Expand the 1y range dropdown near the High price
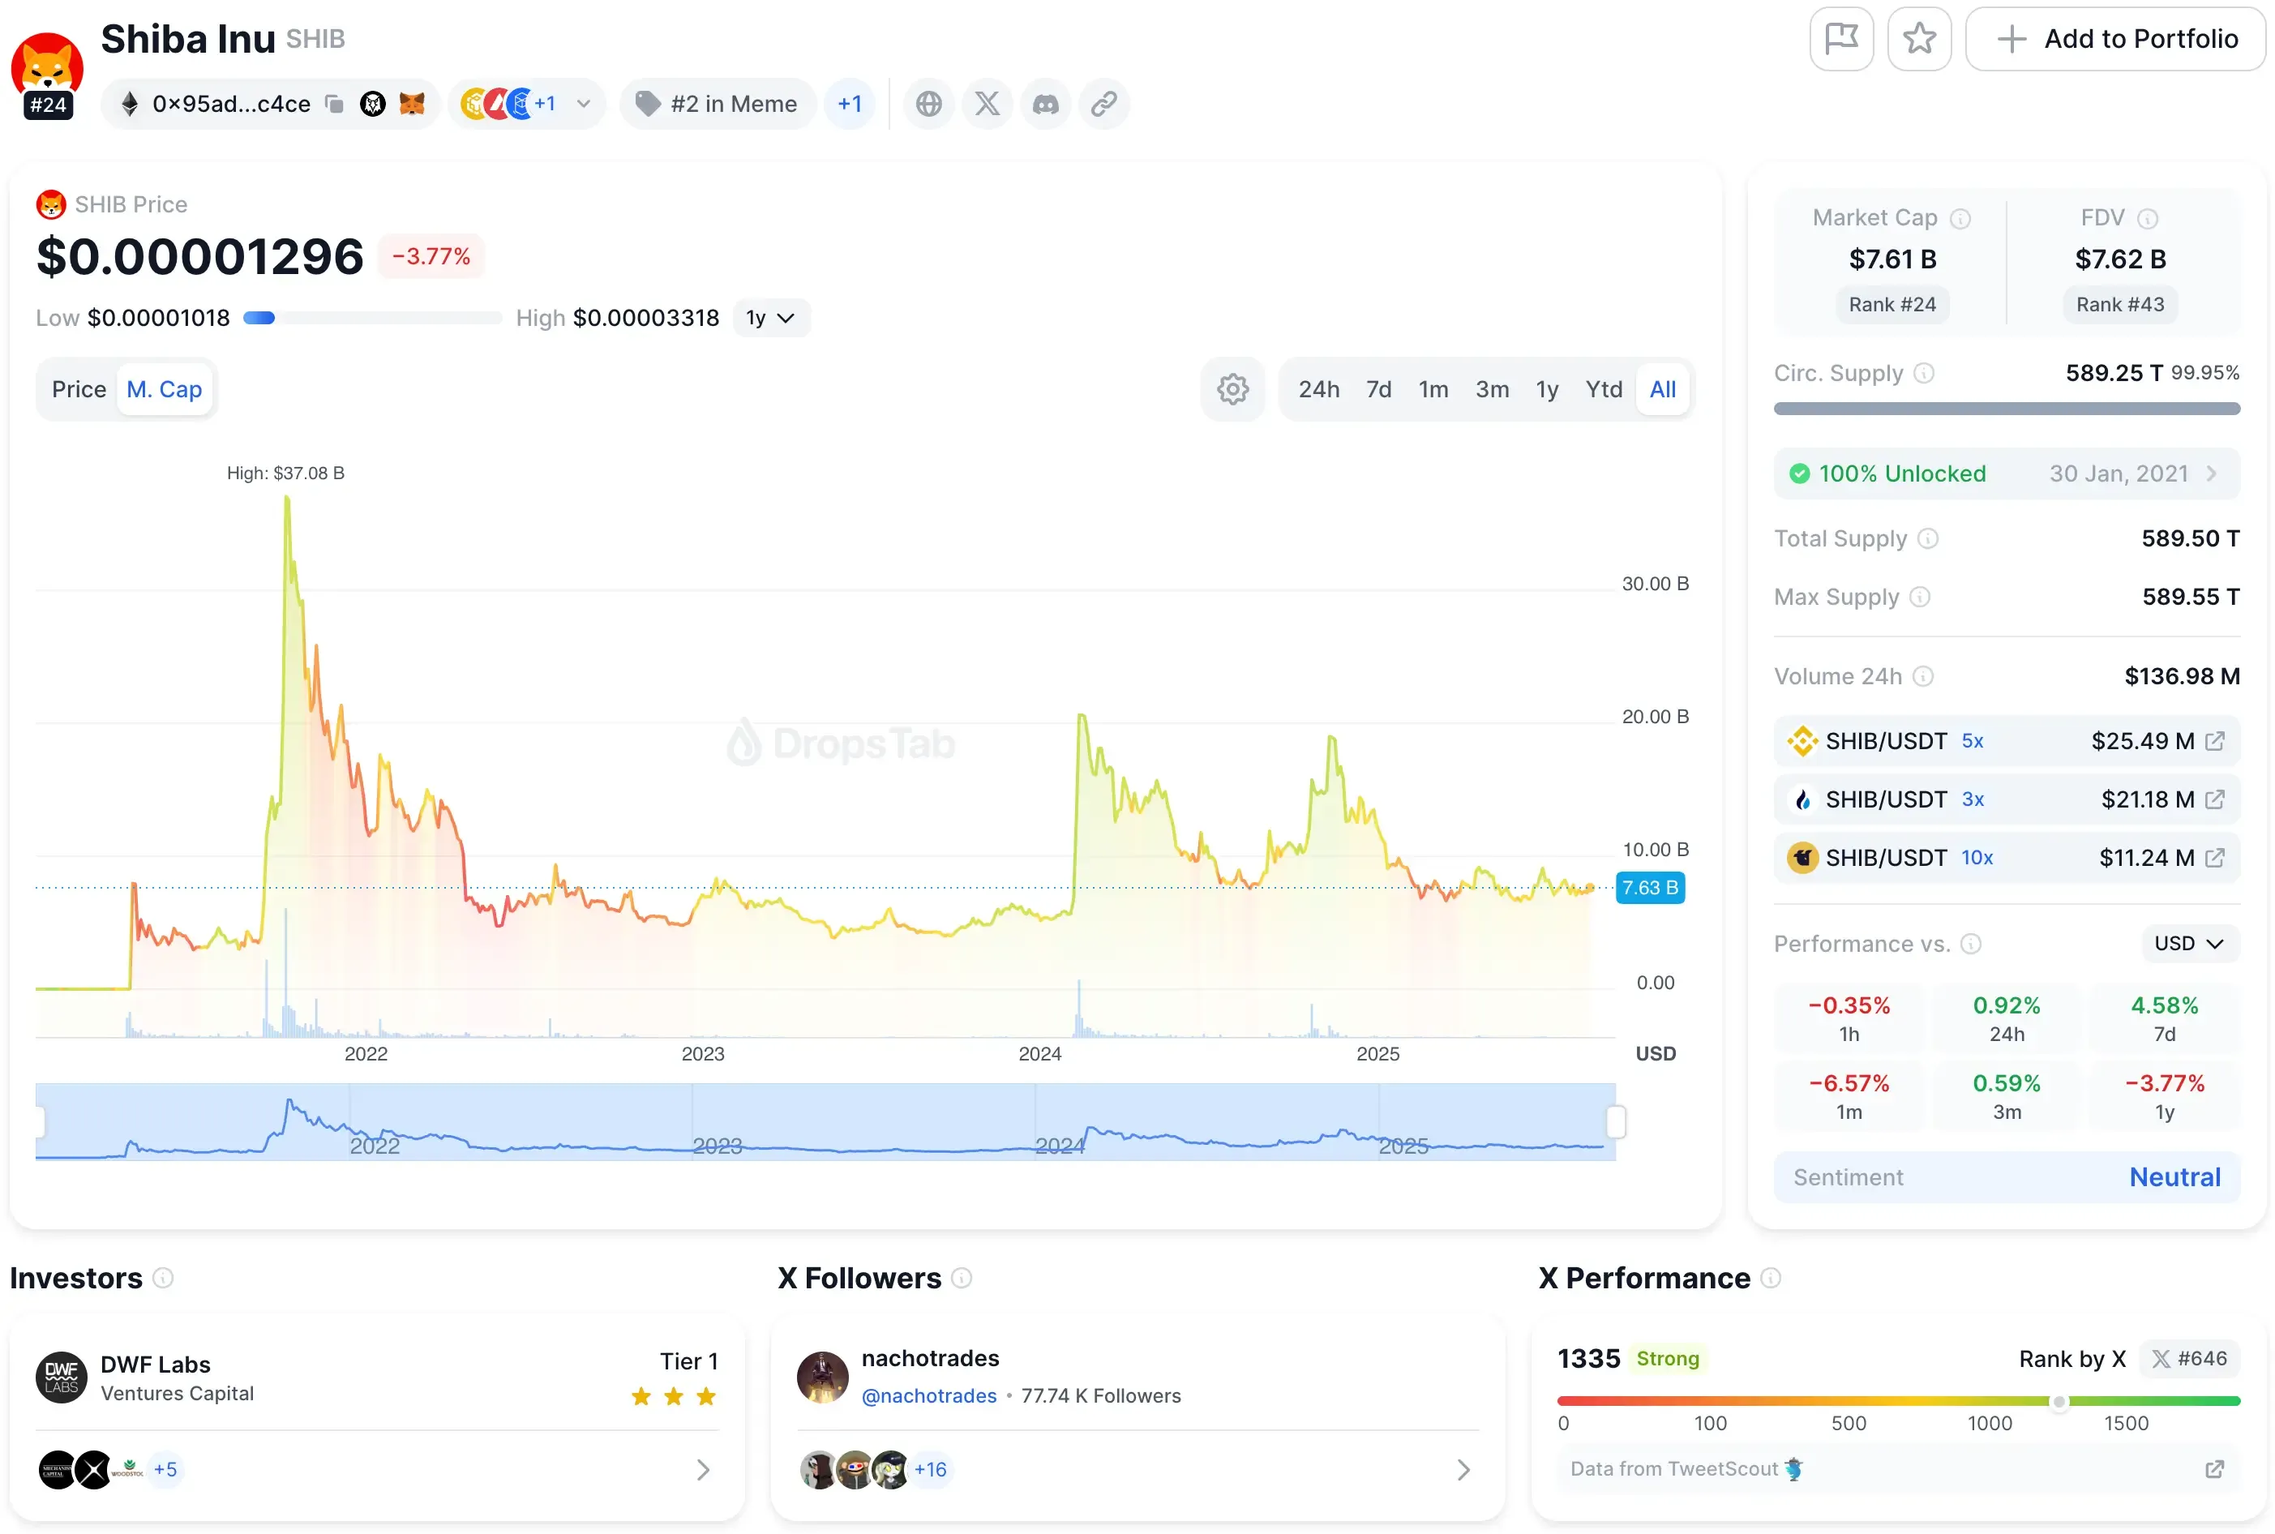 click(771, 317)
